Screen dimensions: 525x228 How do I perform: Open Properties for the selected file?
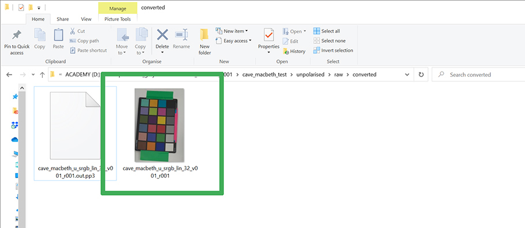[268, 42]
